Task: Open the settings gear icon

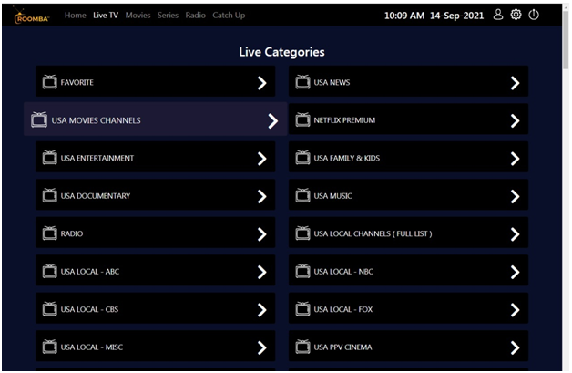Action: 516,16
